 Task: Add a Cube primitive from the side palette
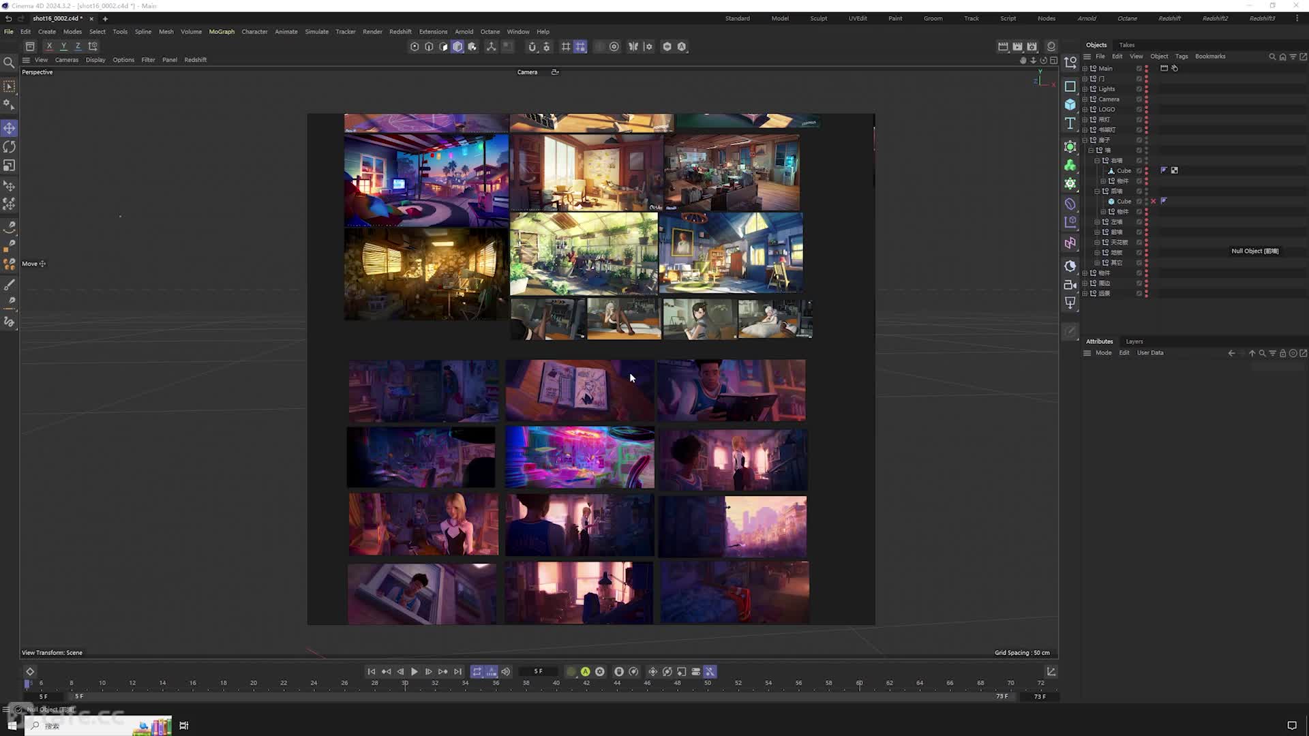[1070, 104]
